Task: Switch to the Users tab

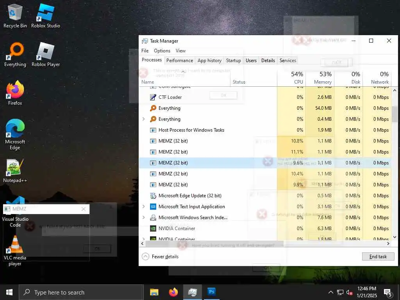Action: click(x=251, y=61)
